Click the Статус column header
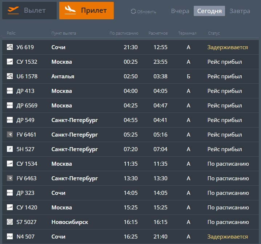The height and width of the screenshot is (244, 261). tap(214, 34)
